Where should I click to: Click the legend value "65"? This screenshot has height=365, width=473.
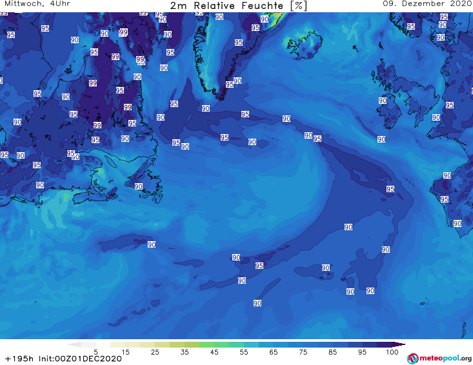[274, 352]
